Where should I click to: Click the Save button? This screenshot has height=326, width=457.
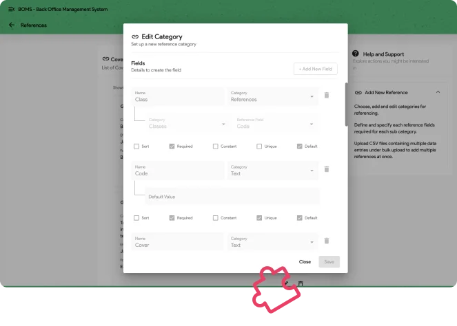(329, 262)
